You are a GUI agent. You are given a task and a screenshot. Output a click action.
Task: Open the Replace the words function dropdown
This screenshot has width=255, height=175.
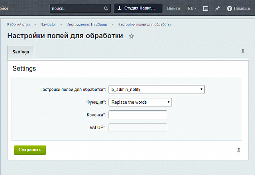[x=140, y=102]
